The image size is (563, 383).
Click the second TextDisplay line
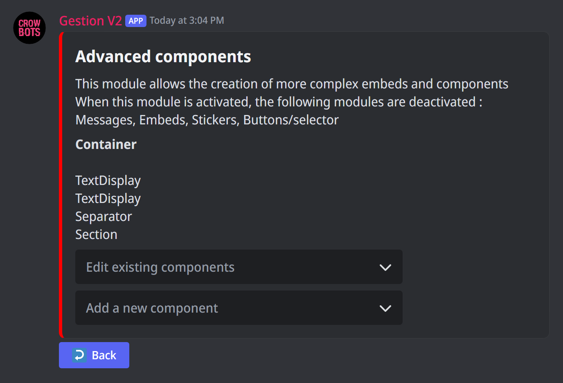[108, 198]
